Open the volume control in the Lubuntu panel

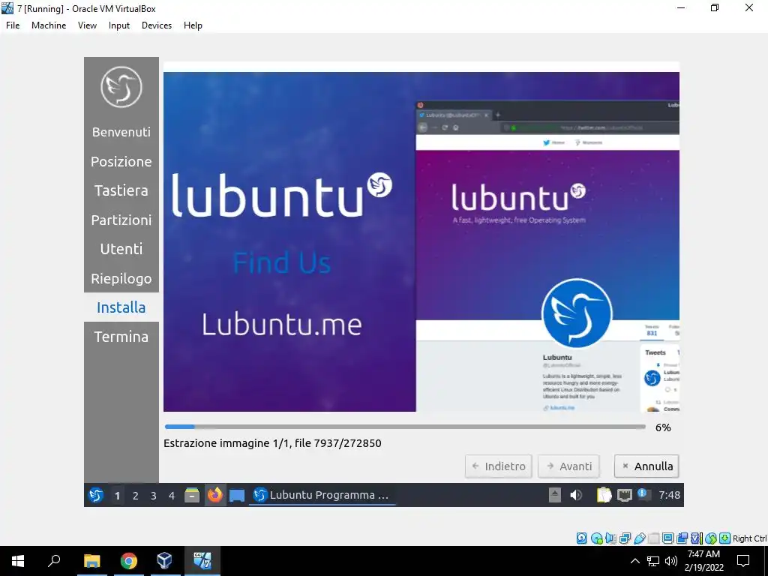pos(576,495)
